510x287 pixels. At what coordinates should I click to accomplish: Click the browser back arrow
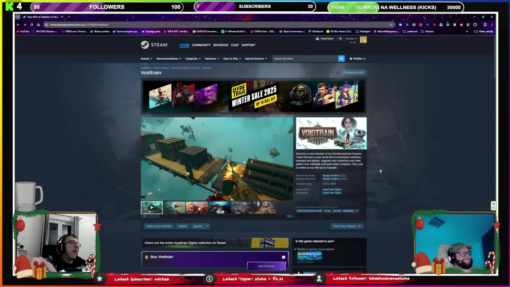pos(18,25)
